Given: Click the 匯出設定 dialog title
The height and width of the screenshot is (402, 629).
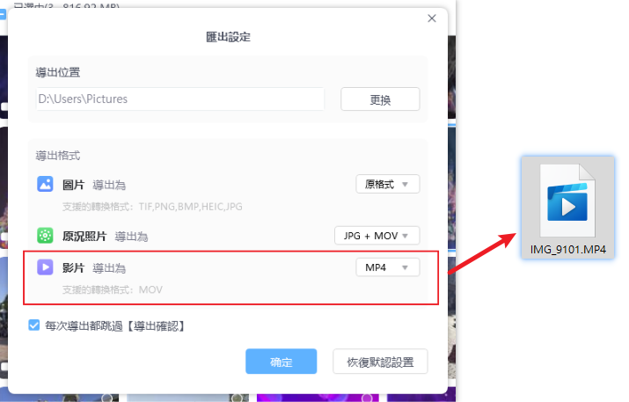Looking at the screenshot, I should click(228, 37).
